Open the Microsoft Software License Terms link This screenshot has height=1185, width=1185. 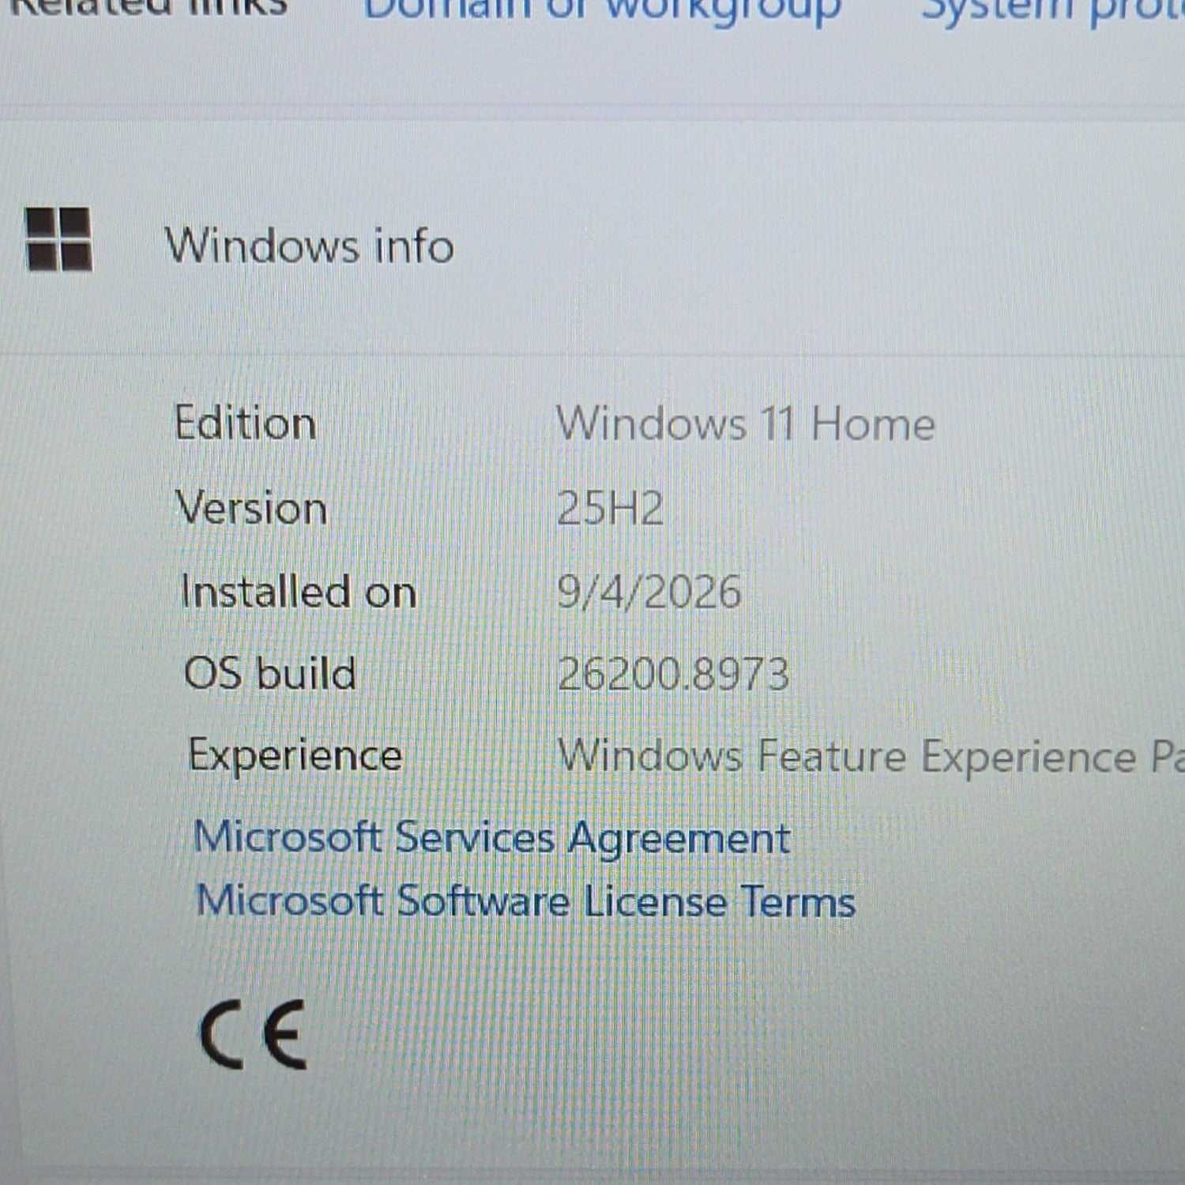(525, 901)
